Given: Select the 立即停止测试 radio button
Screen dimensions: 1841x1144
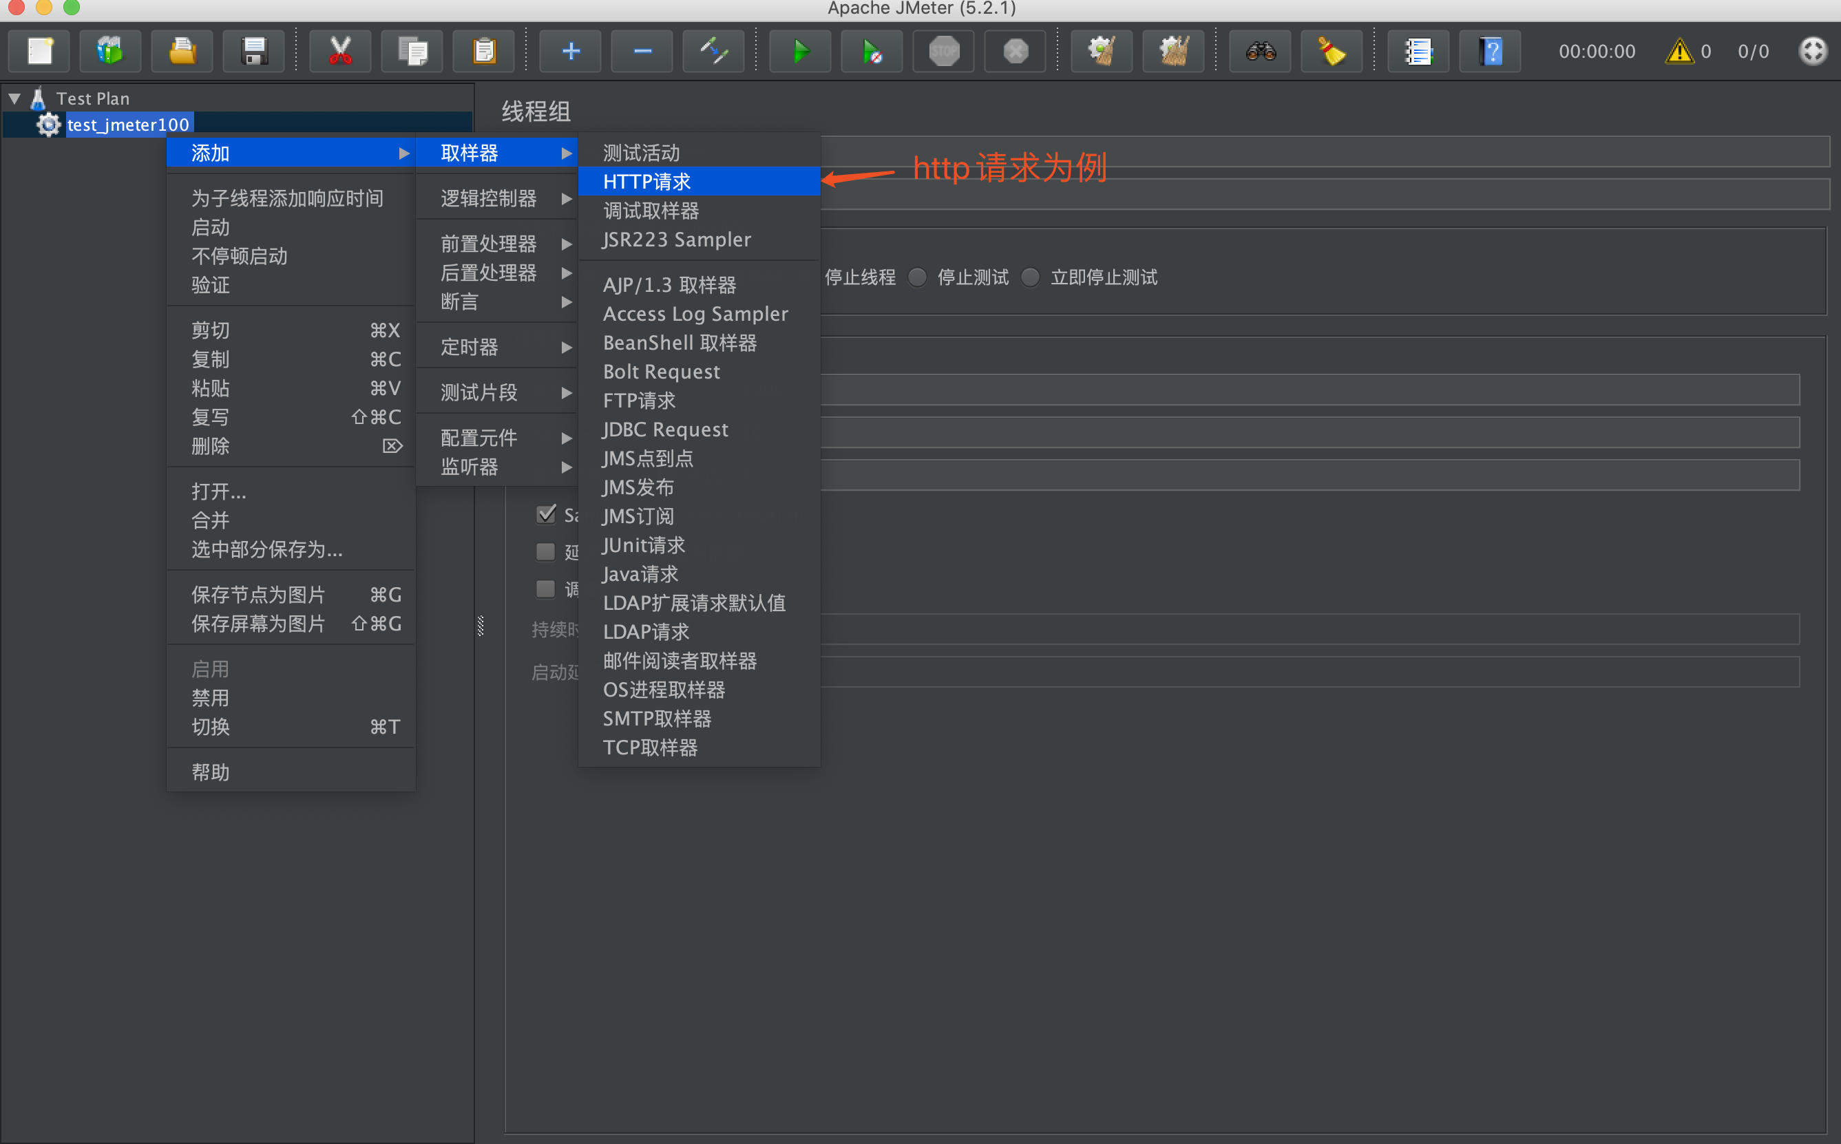Looking at the screenshot, I should coord(1030,277).
